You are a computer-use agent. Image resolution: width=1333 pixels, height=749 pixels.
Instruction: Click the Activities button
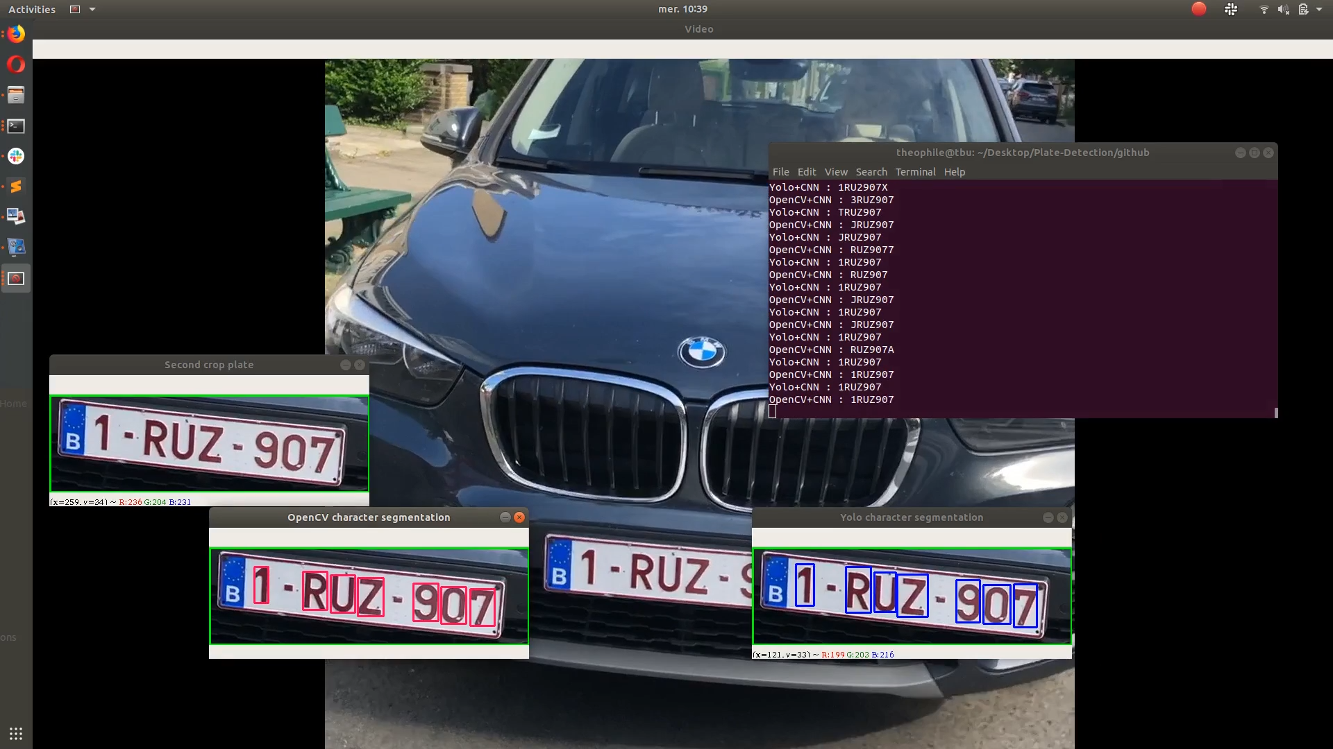32,9
